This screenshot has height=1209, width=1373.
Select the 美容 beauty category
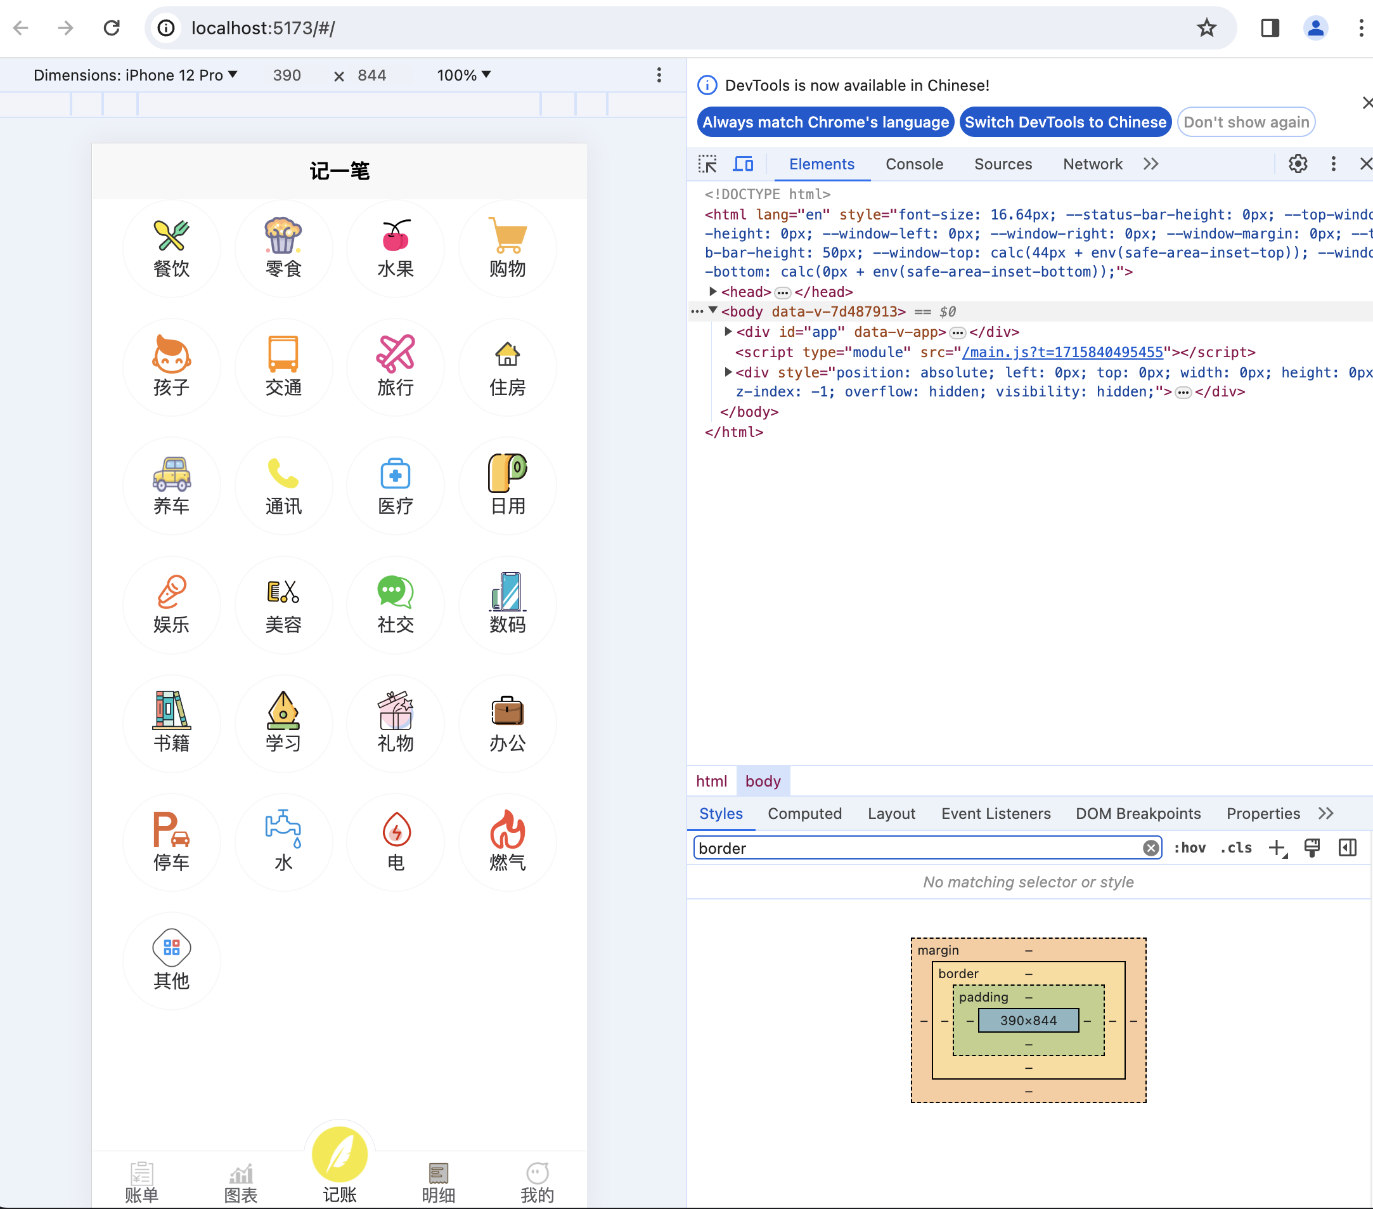[283, 605]
